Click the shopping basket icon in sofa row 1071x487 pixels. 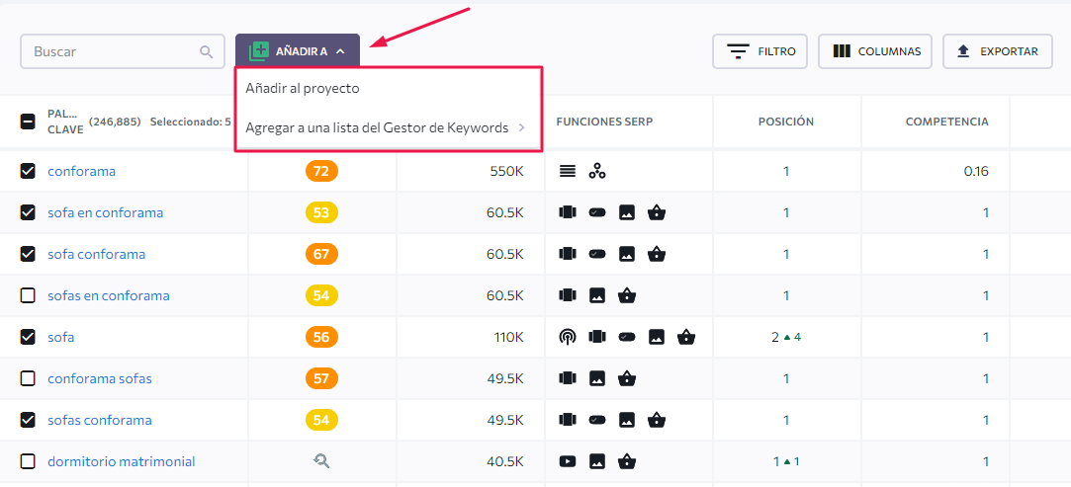point(686,337)
